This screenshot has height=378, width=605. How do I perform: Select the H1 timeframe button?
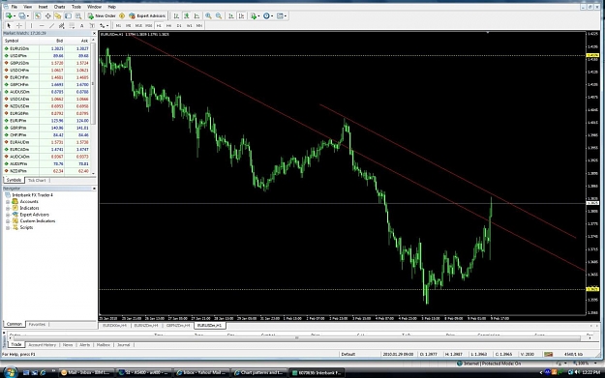tap(159, 25)
